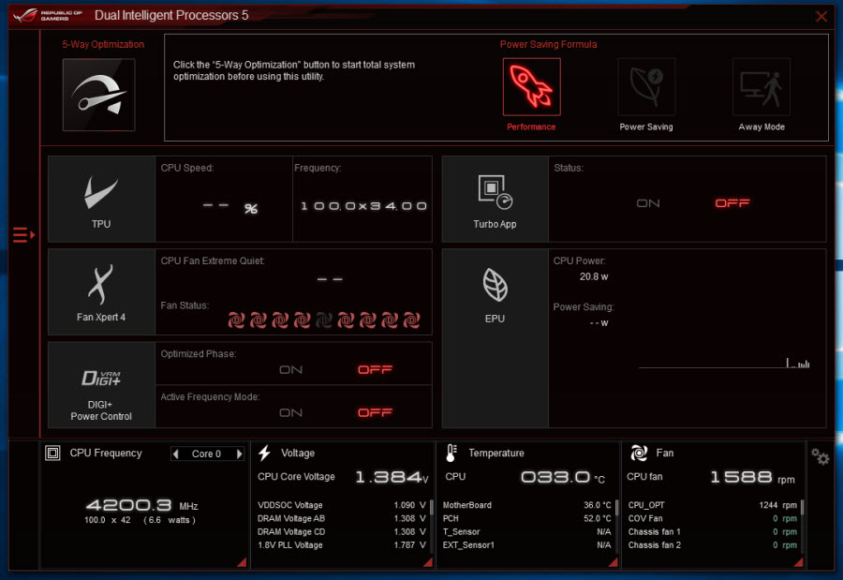Turn Optimized Phase ON
The height and width of the screenshot is (580, 843).
[291, 369]
